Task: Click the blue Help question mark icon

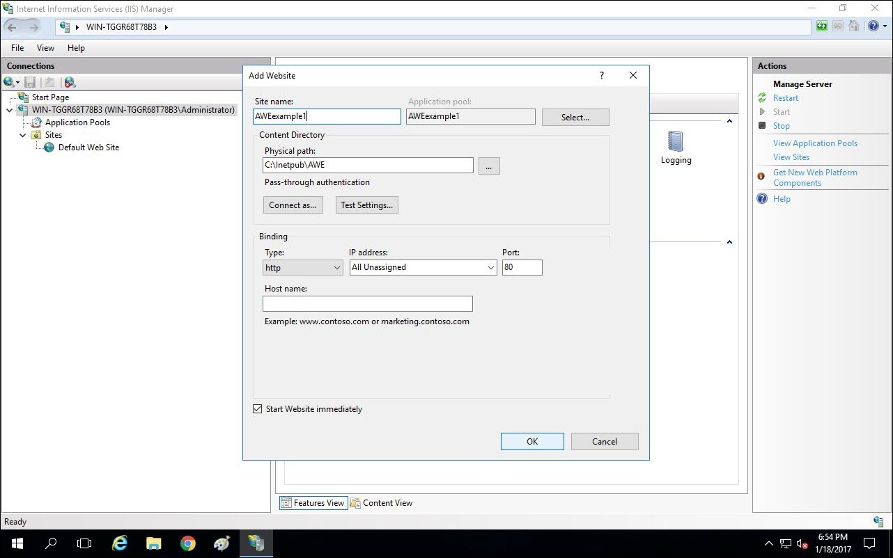Action: [873, 26]
